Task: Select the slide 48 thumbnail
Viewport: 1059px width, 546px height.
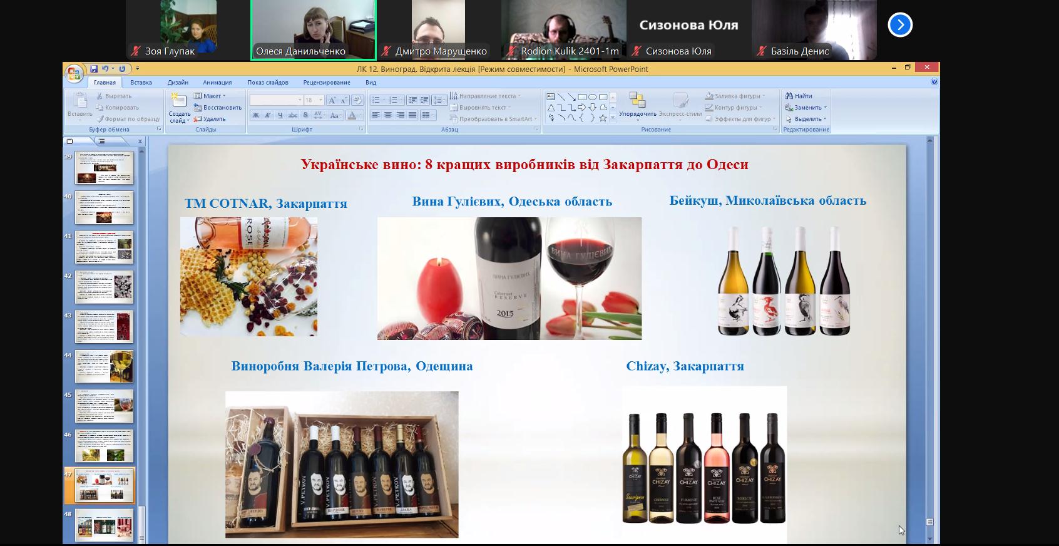Action: pyautogui.click(x=104, y=525)
